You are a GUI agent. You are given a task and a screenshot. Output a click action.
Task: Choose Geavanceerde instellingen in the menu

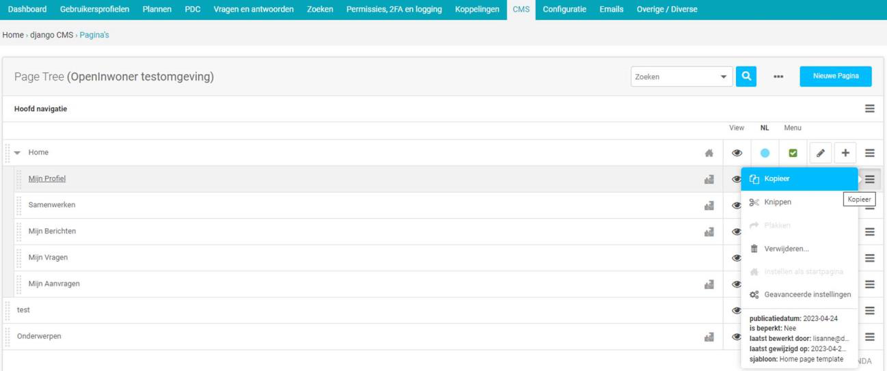pyautogui.click(x=807, y=294)
